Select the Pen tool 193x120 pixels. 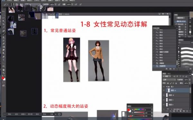[x=4, y=57]
